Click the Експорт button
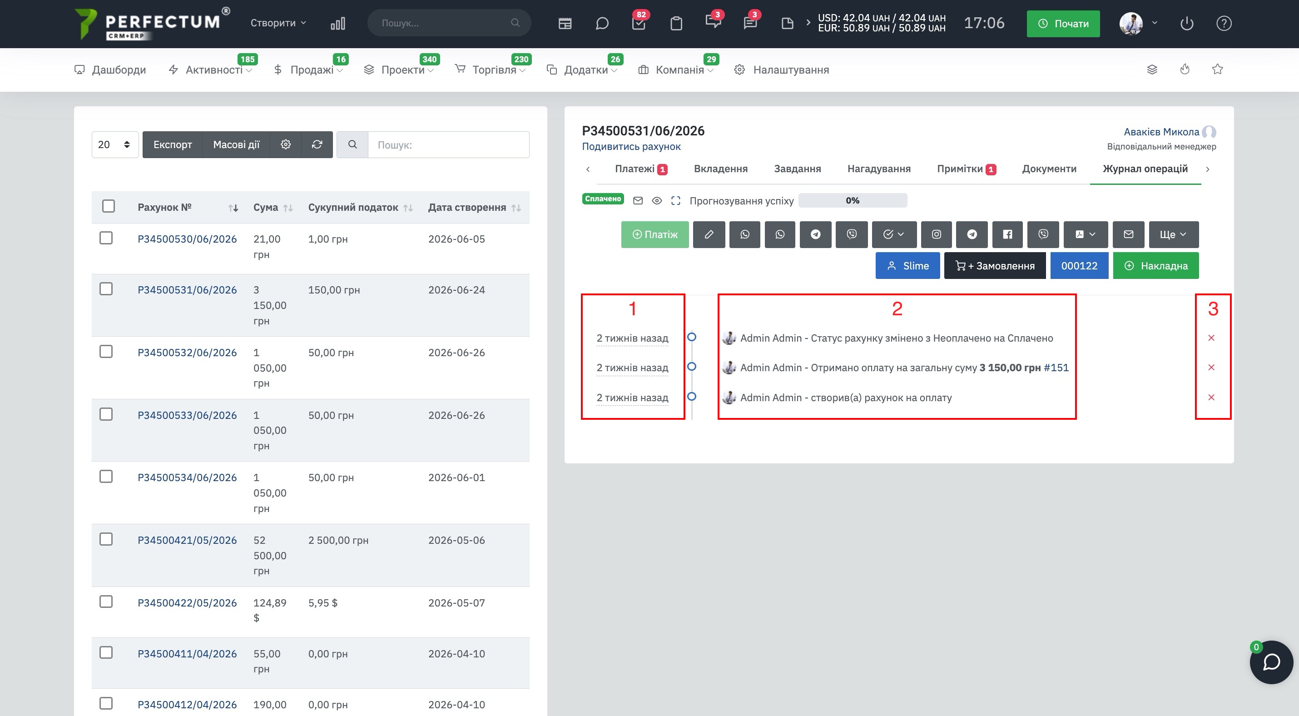 pos(173,145)
